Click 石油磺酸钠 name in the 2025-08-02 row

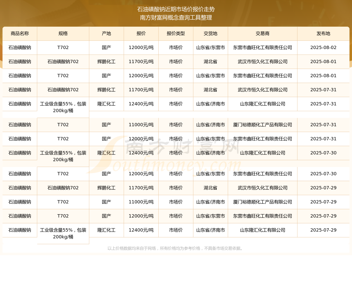pos(20,48)
